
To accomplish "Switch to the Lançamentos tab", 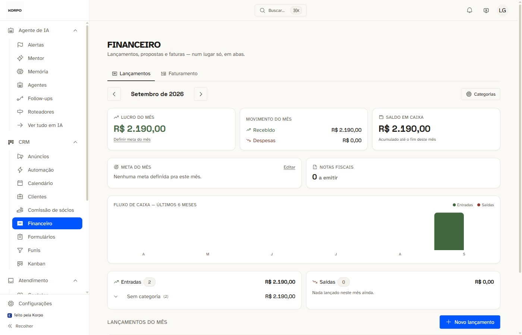I will point(131,74).
